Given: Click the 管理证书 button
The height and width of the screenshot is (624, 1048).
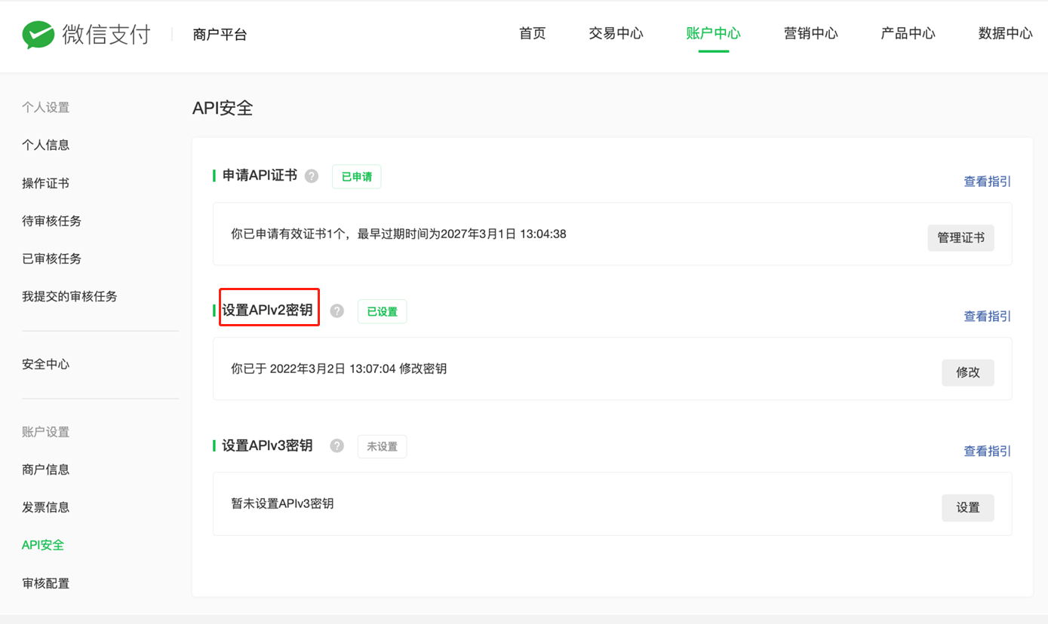Looking at the screenshot, I should tap(960, 237).
